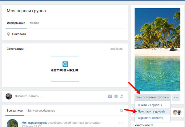This screenshot has height=127, width=185.
Task: Open search on the group wall
Action: pos(121,111)
